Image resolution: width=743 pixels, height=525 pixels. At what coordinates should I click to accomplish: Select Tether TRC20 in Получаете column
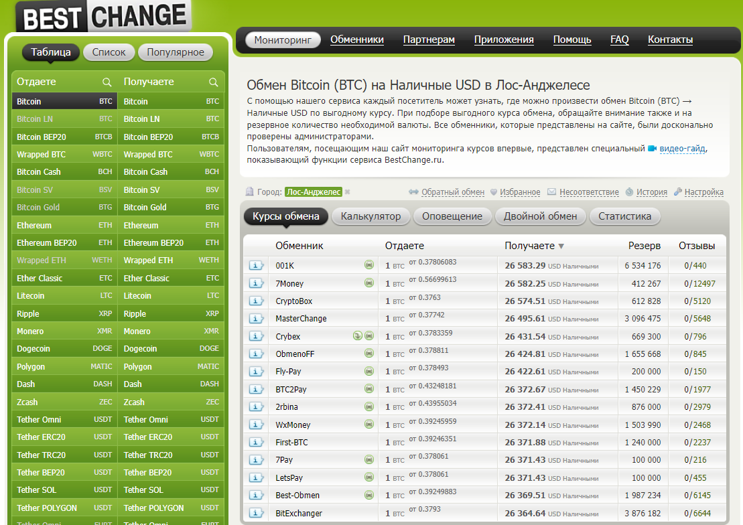coord(171,455)
